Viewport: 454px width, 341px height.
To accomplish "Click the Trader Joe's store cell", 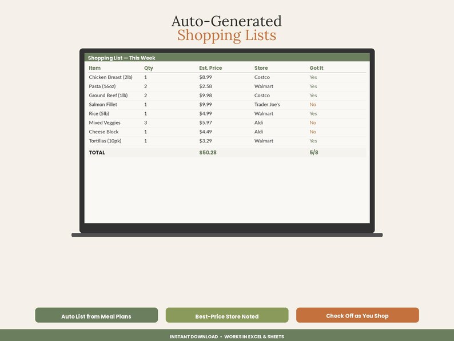I will pos(267,105).
